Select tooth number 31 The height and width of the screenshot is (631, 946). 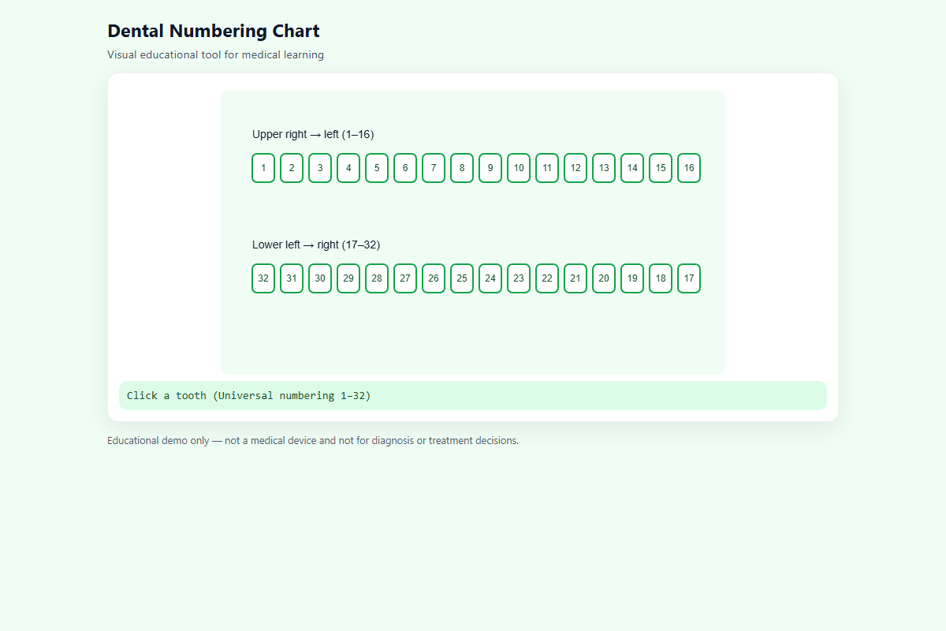coord(292,278)
